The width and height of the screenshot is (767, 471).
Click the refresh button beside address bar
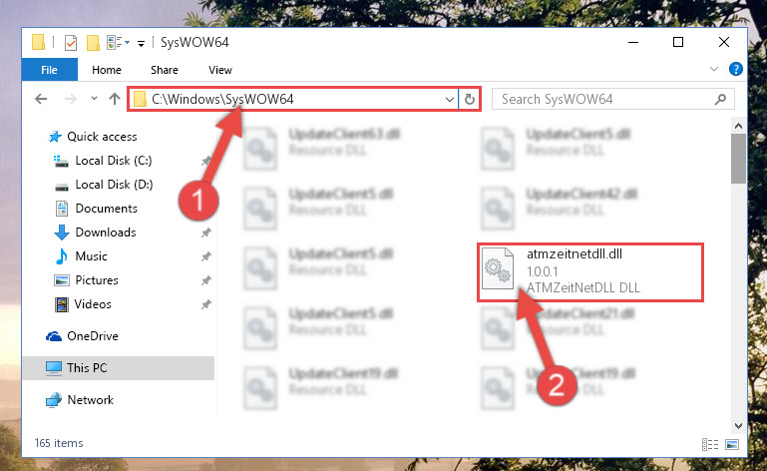point(470,100)
